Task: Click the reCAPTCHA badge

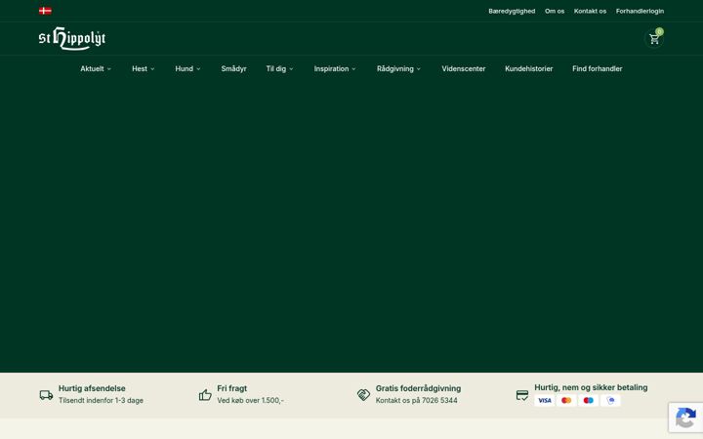Action: pyautogui.click(x=685, y=418)
